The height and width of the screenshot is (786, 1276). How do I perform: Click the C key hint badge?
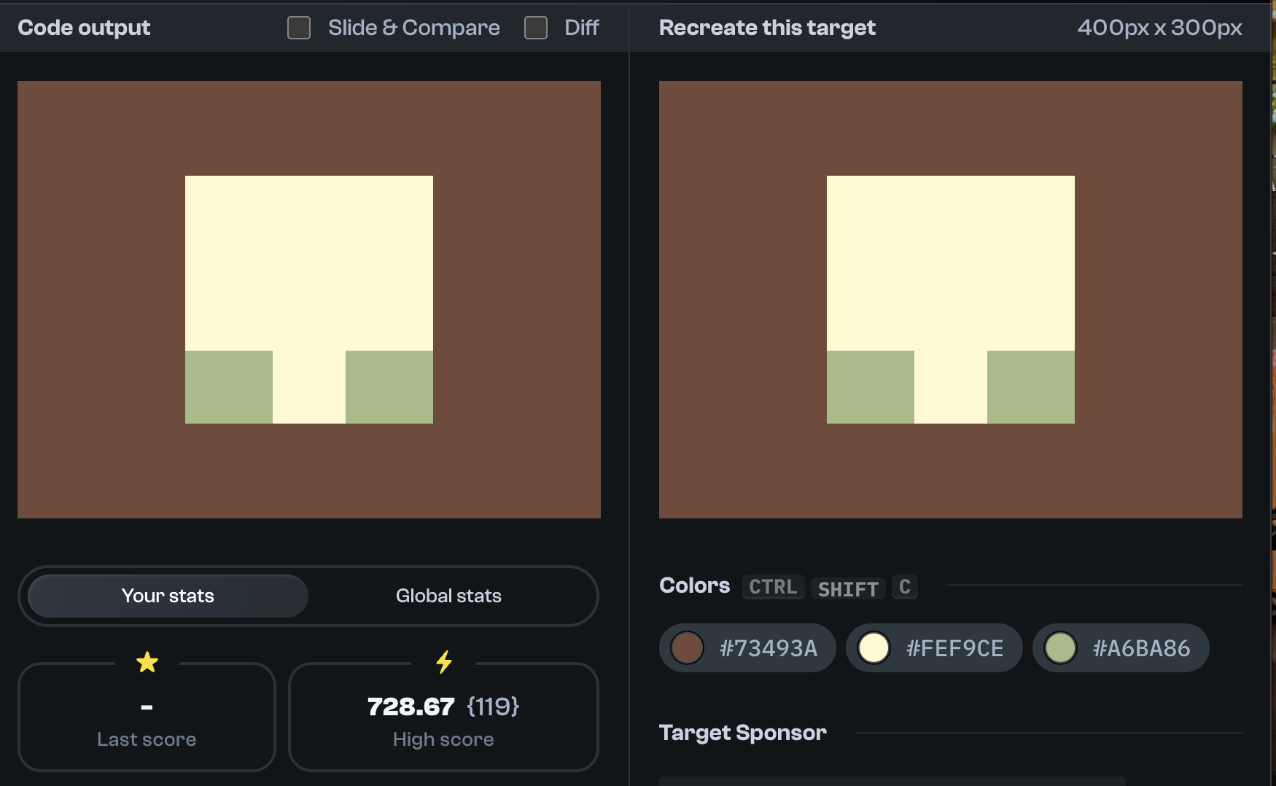click(x=905, y=587)
